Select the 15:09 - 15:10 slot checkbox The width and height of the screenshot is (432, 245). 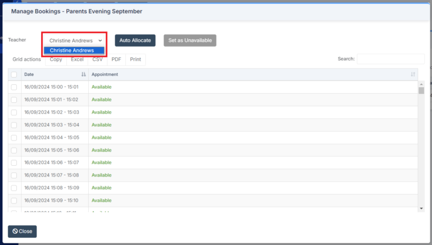pyautogui.click(x=14, y=201)
